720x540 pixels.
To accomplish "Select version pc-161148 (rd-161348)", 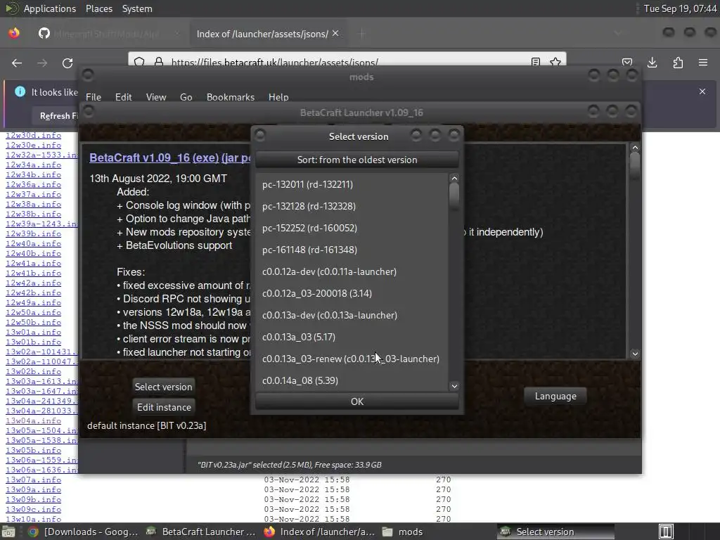I will 352,250.
